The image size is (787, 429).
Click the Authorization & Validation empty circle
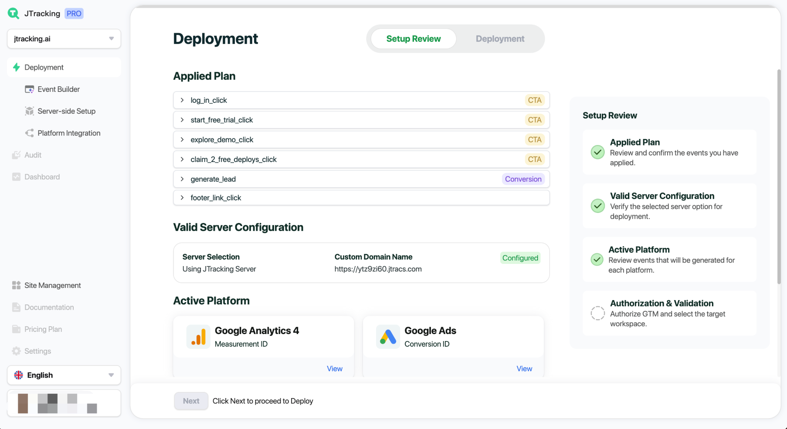tap(597, 313)
